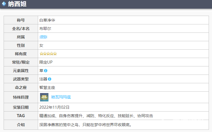Select the gender value 女
212x132 pixels.
coord(41,45)
